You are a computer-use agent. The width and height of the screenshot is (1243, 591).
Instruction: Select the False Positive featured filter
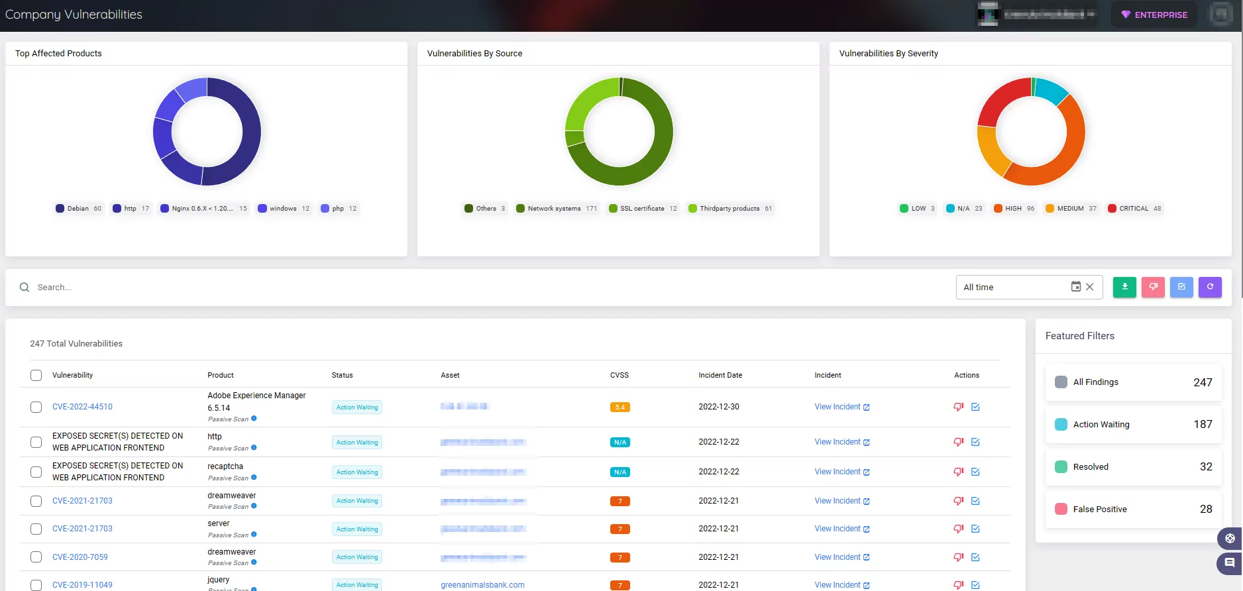tap(1133, 510)
